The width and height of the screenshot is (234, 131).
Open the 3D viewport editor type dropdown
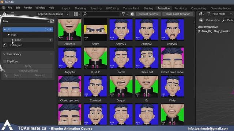coord(201,14)
